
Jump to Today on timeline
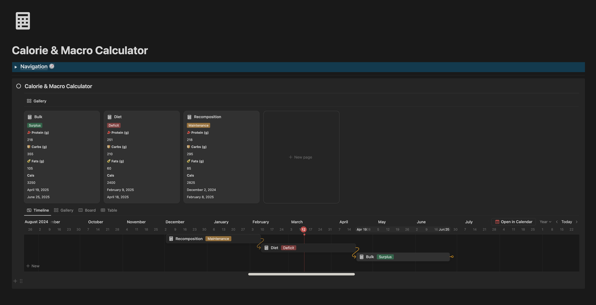(x=567, y=222)
